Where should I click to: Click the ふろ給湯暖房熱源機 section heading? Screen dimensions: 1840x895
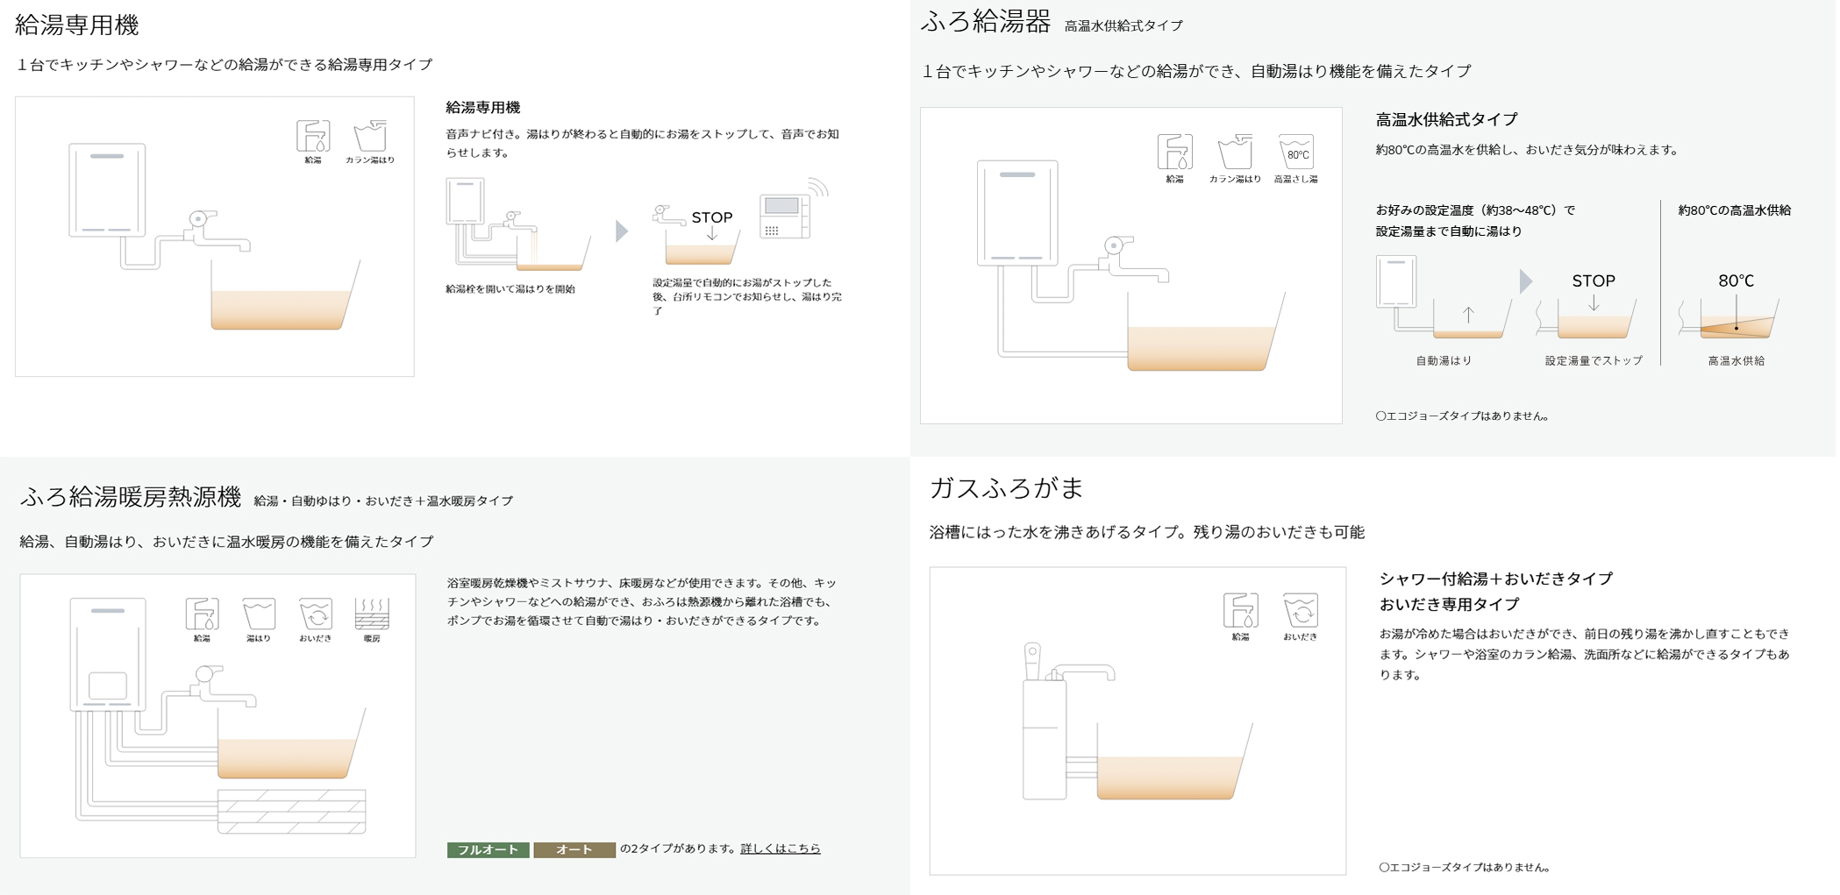click(x=131, y=498)
